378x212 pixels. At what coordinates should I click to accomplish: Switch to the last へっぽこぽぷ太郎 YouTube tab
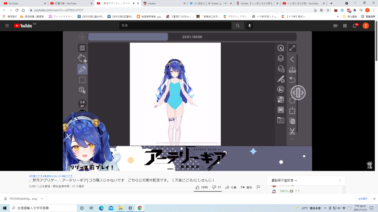pos(303,3)
